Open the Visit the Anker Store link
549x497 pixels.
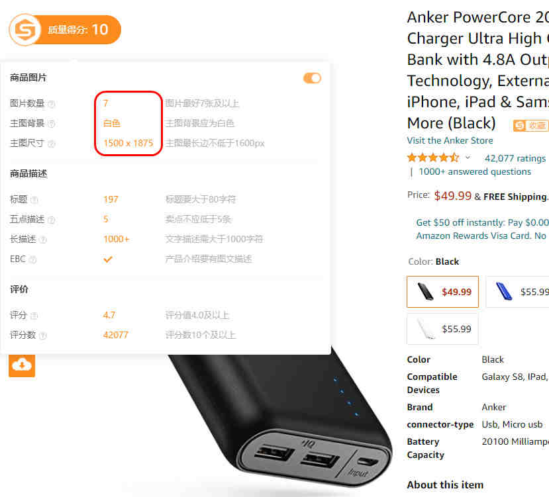point(450,140)
